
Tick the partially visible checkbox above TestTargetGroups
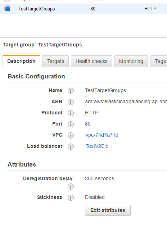[x=8, y=1]
